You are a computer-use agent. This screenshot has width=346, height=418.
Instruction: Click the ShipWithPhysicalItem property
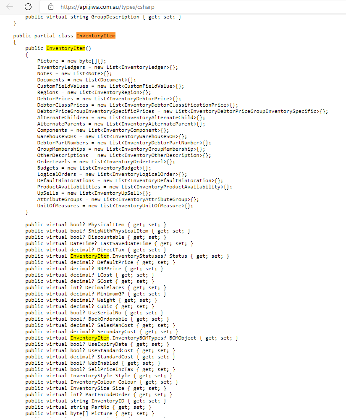click(x=108, y=231)
